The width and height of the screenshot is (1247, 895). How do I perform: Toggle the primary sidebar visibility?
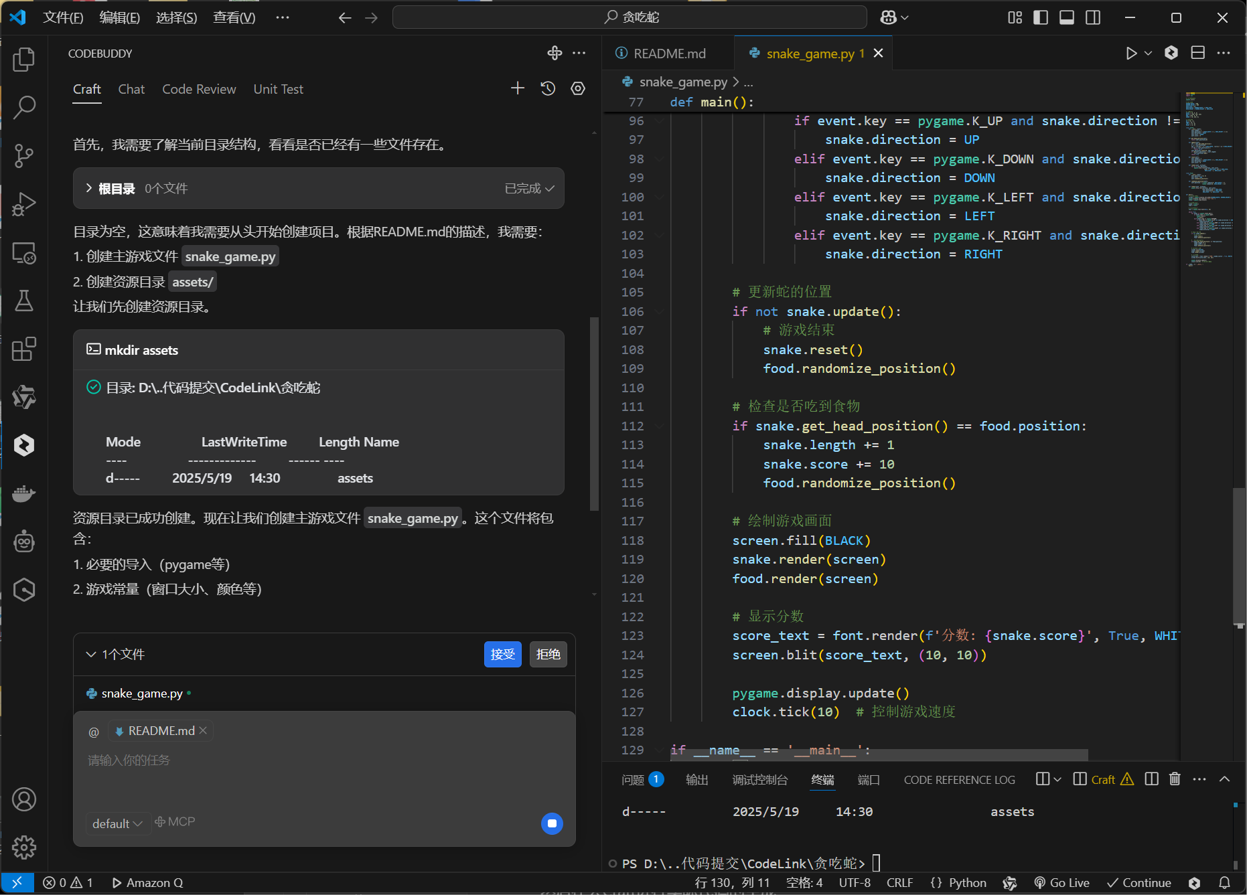click(x=1041, y=17)
